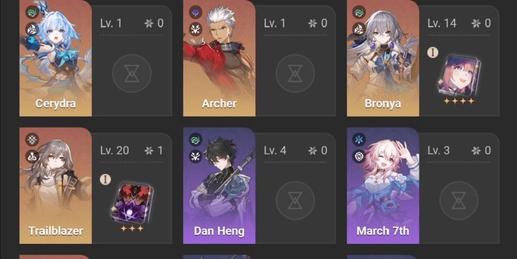Click Archer's empty light cone slot
This screenshot has width=517, height=259.
pyautogui.click(x=295, y=74)
